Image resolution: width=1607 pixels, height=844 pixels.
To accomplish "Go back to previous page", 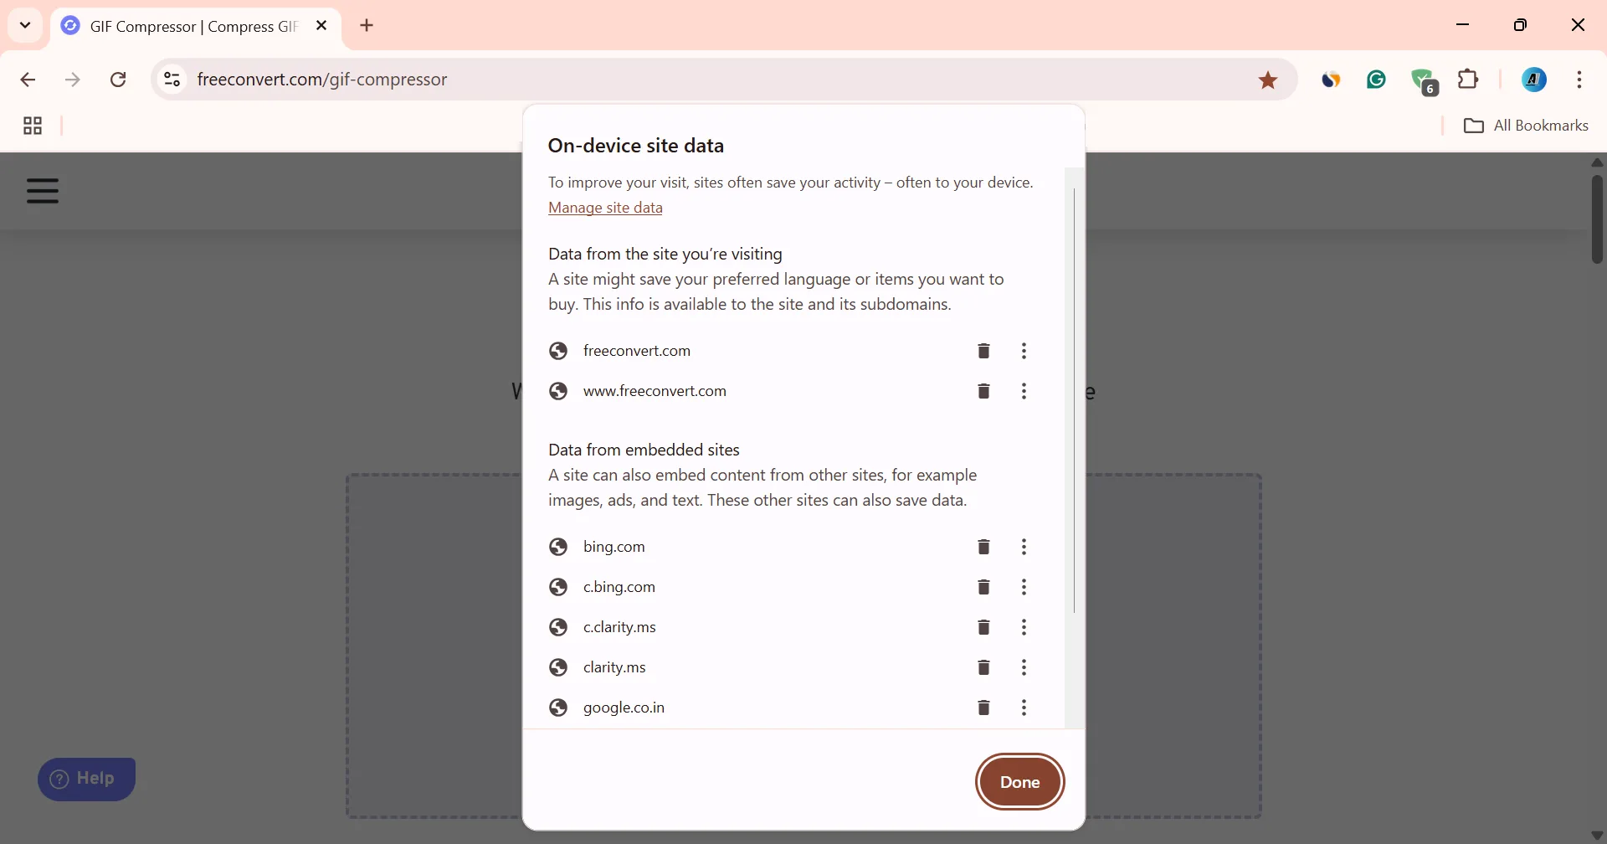I will pyautogui.click(x=28, y=80).
